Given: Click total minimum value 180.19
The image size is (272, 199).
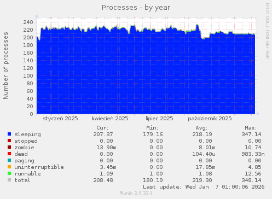Looking at the screenshot, I should point(153,180).
